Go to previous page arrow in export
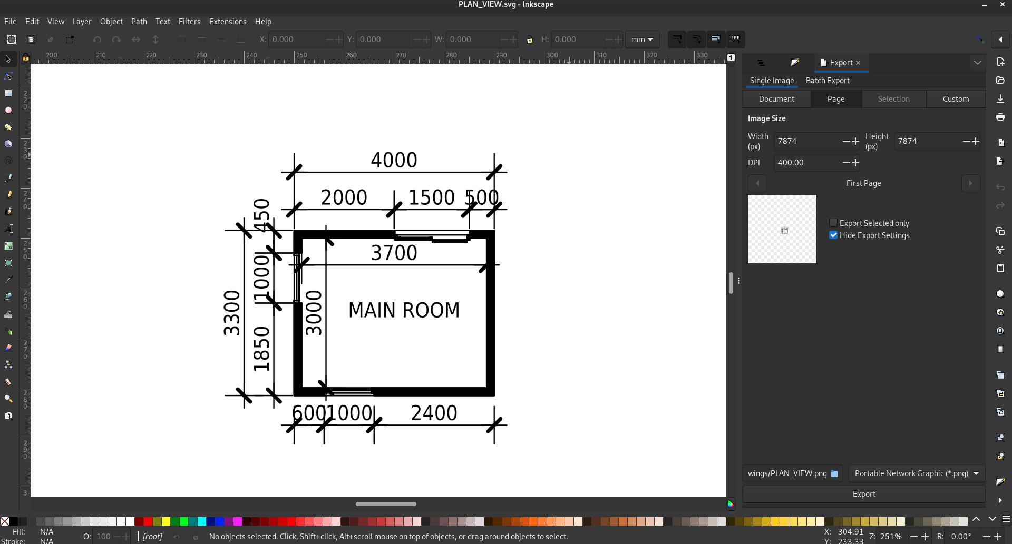This screenshot has width=1012, height=544. coord(757,183)
